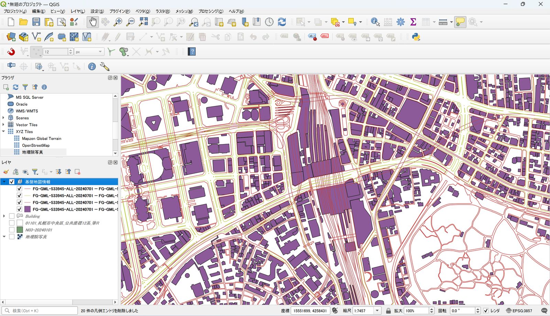
Task: Open select by location dropdown arrow
Action: pyautogui.click(x=360, y=22)
